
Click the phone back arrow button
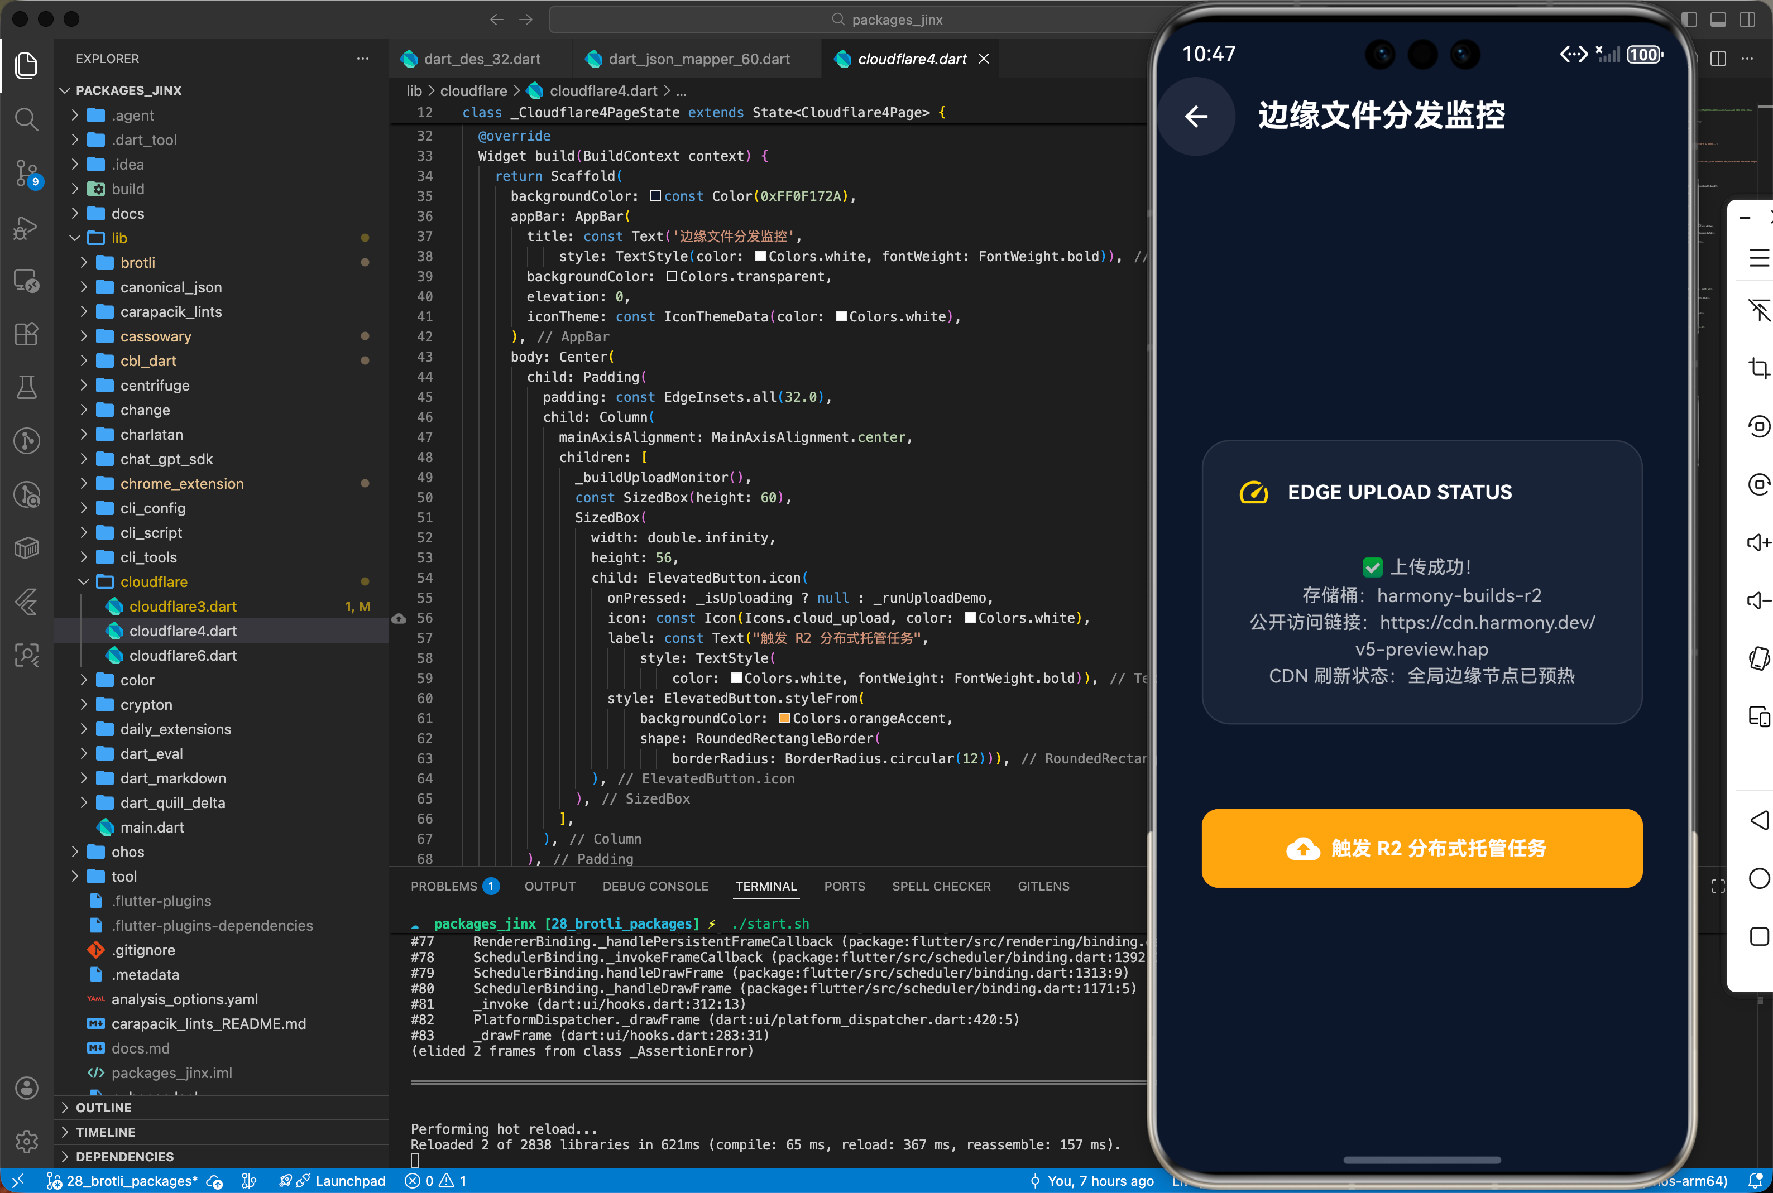point(1196,117)
